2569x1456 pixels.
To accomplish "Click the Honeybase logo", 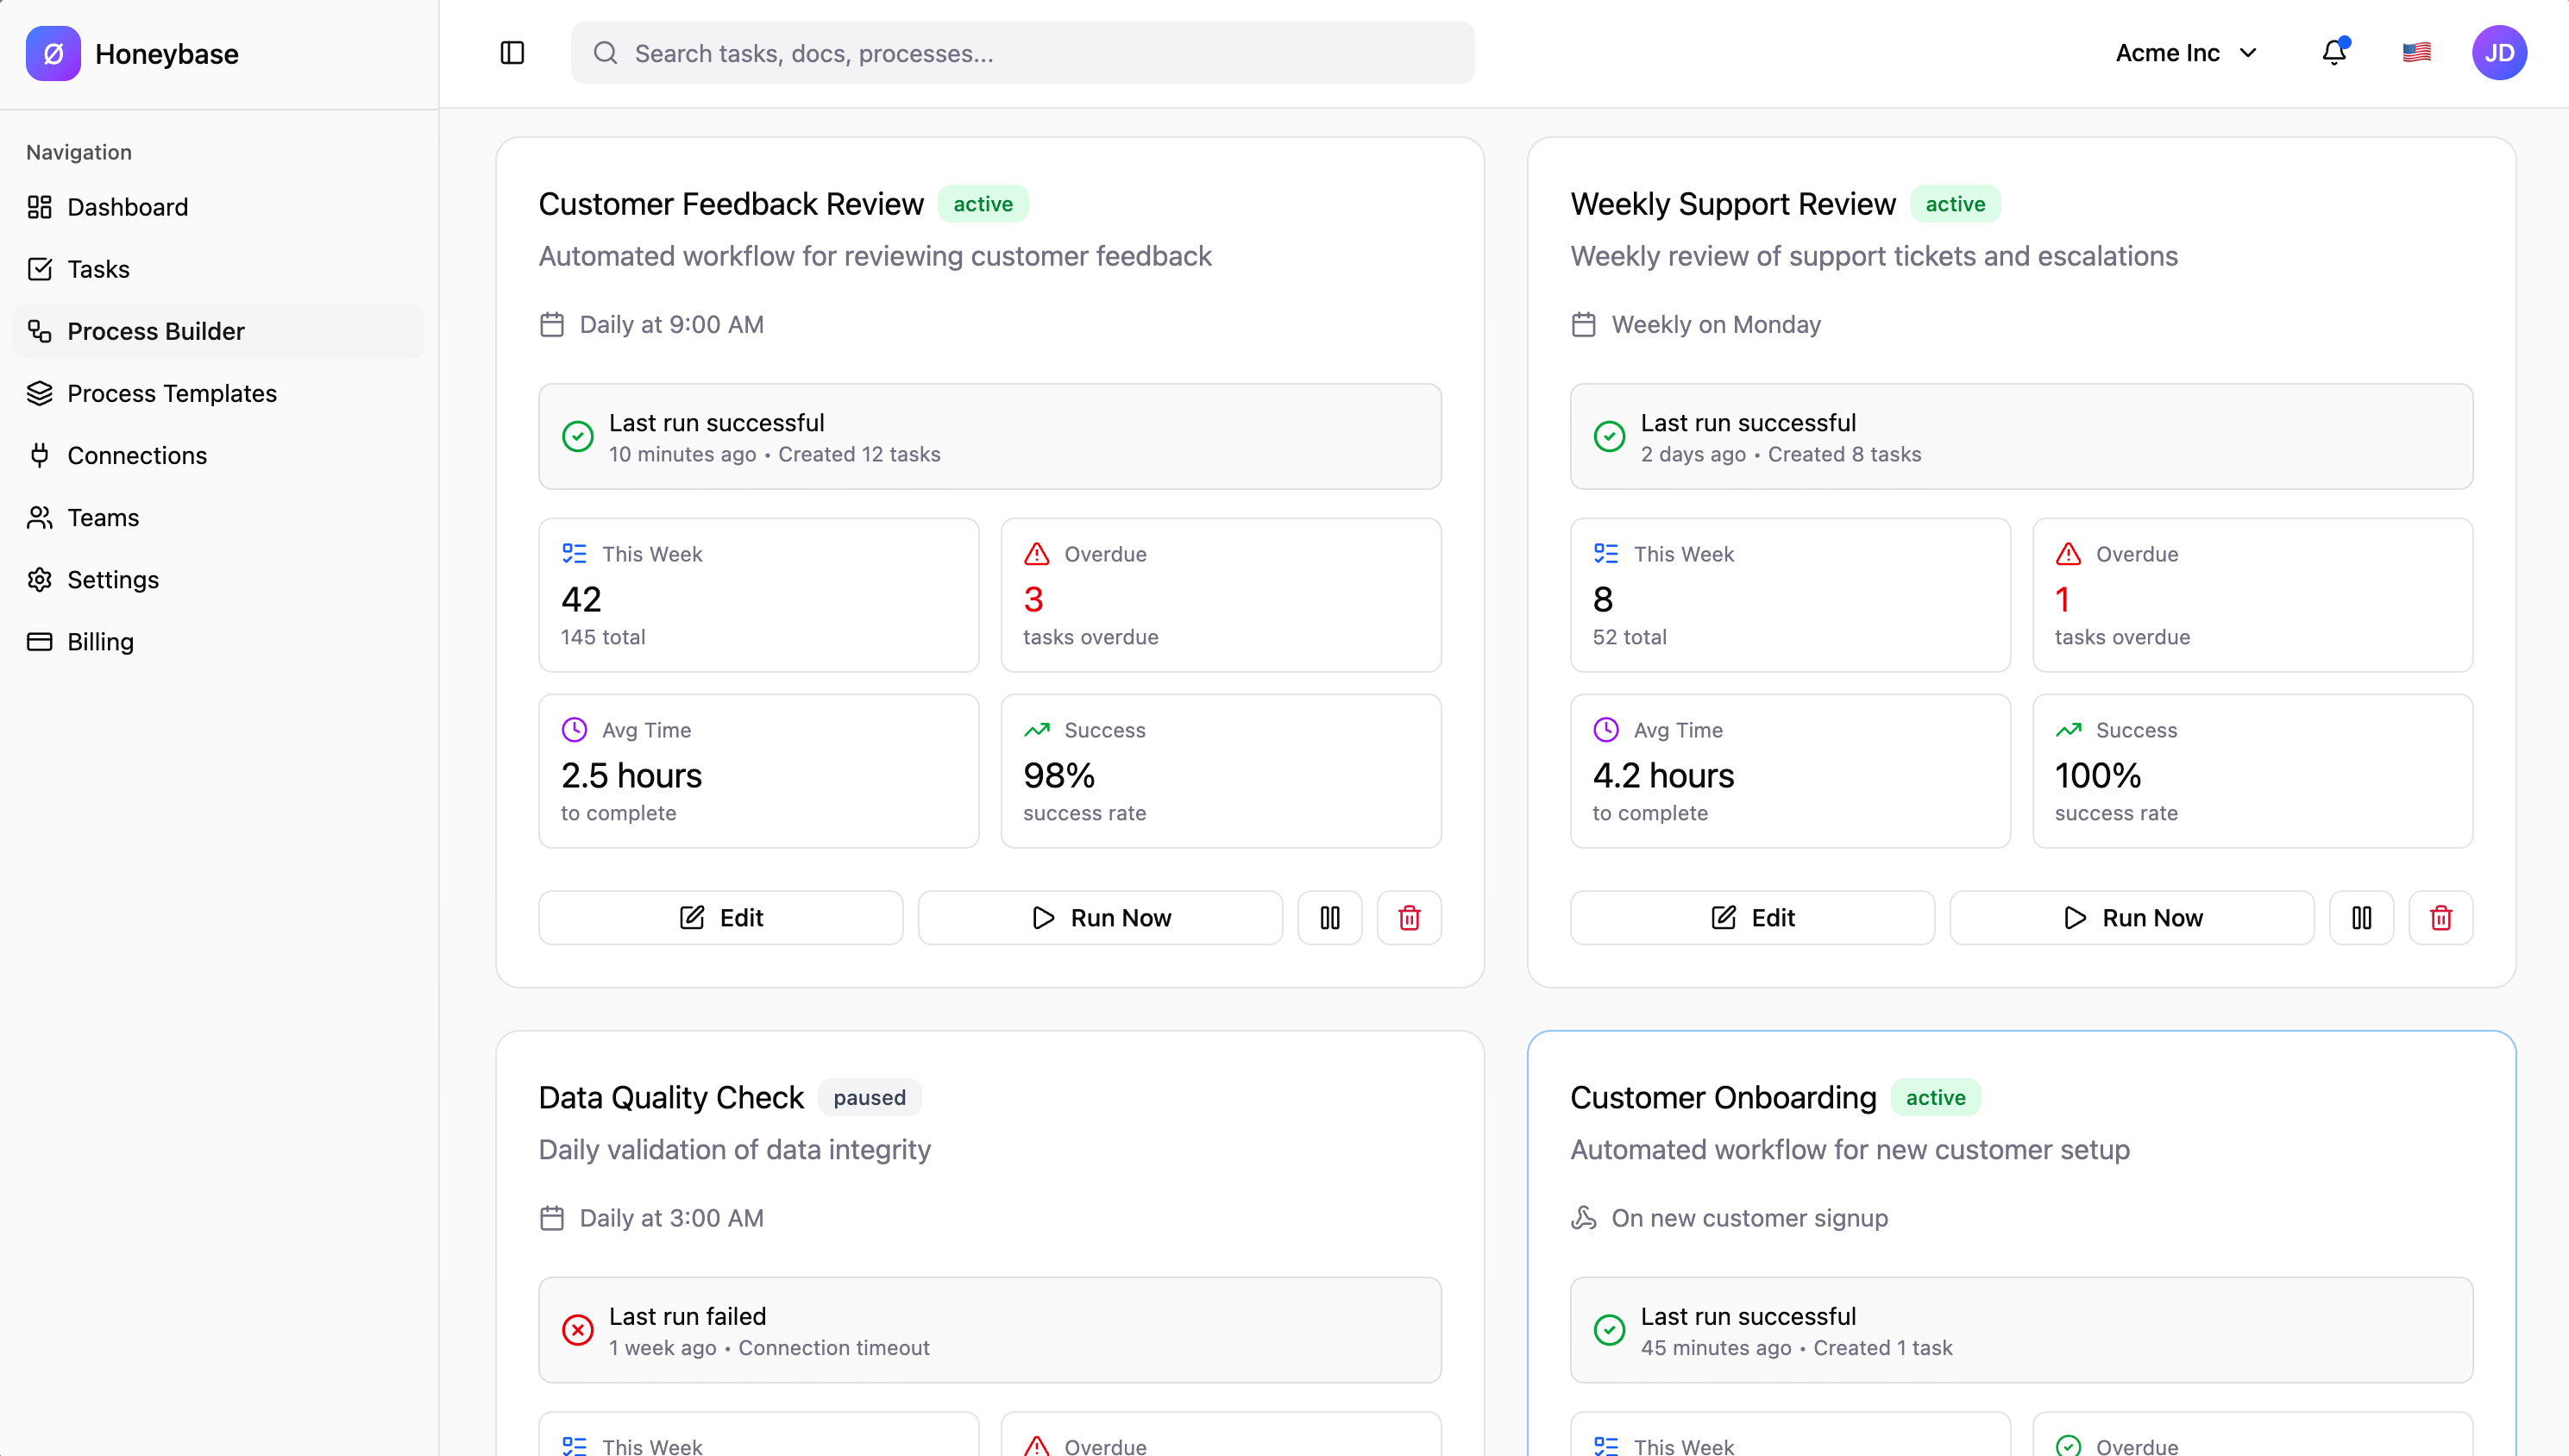I will pyautogui.click(x=52, y=53).
